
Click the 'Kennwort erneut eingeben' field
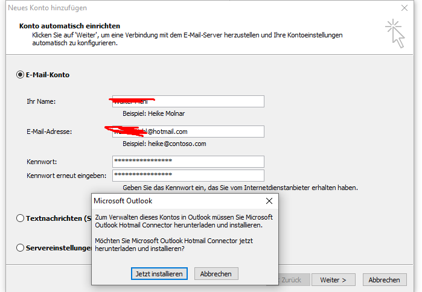point(188,176)
